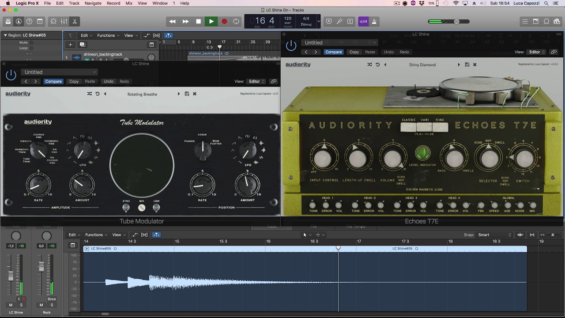This screenshot has height=318, width=565.
Task: Open Echoes T7E View Editor dropdown
Action: (536, 52)
